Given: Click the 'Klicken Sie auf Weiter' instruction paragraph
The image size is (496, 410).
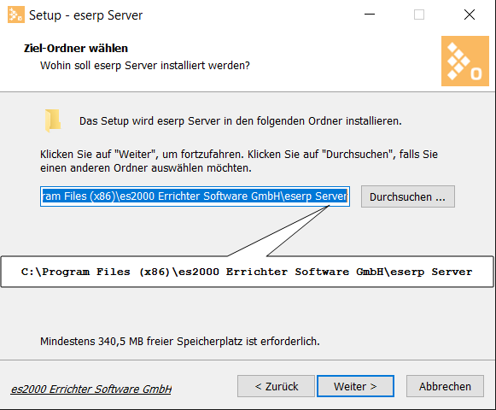Looking at the screenshot, I should [x=239, y=161].
